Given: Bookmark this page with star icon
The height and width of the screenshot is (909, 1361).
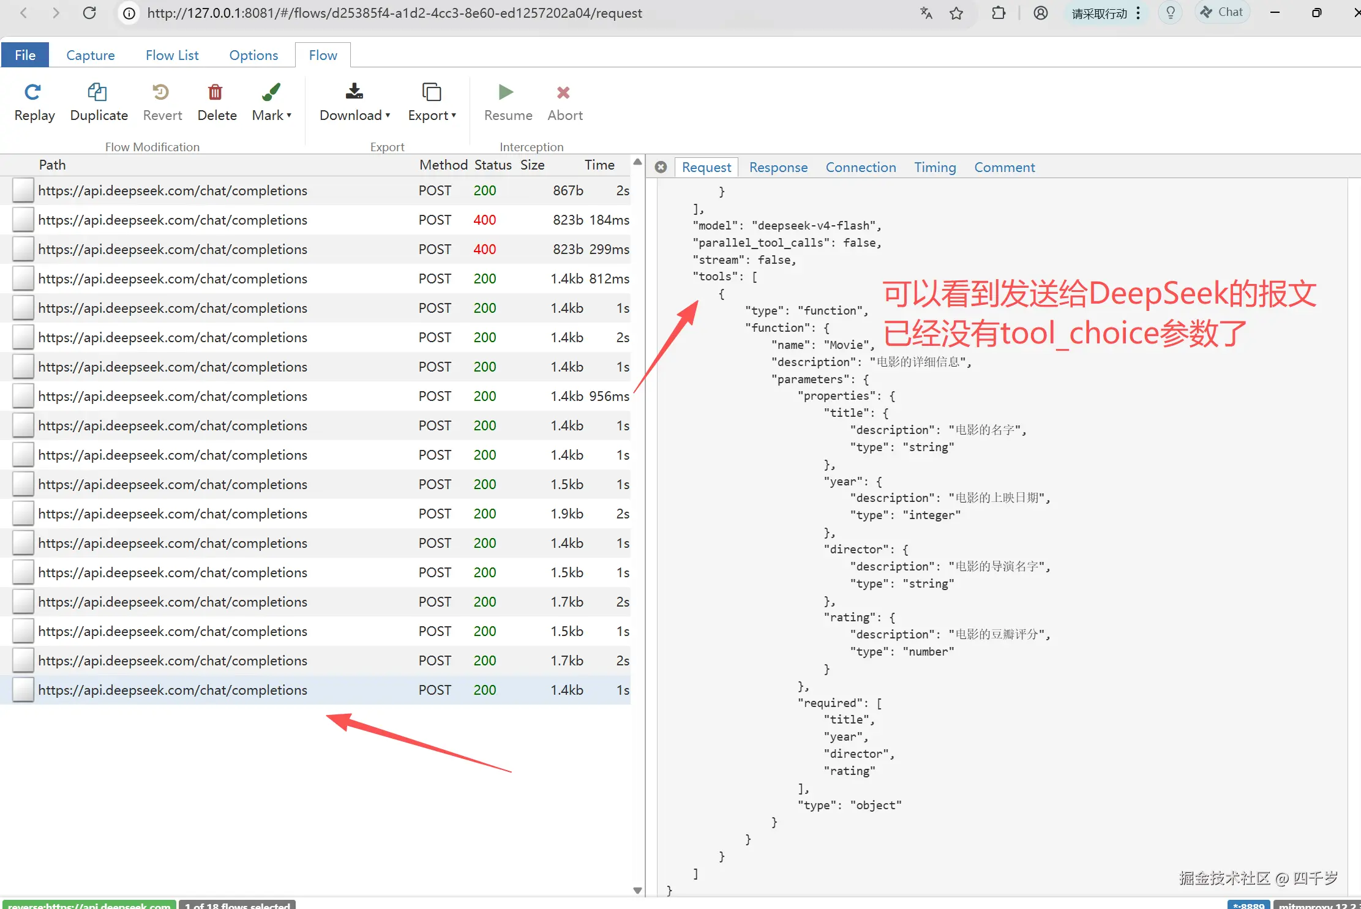Looking at the screenshot, I should tap(956, 13).
